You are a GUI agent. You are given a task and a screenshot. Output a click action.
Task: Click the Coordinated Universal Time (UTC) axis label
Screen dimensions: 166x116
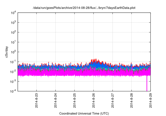coord(84,113)
